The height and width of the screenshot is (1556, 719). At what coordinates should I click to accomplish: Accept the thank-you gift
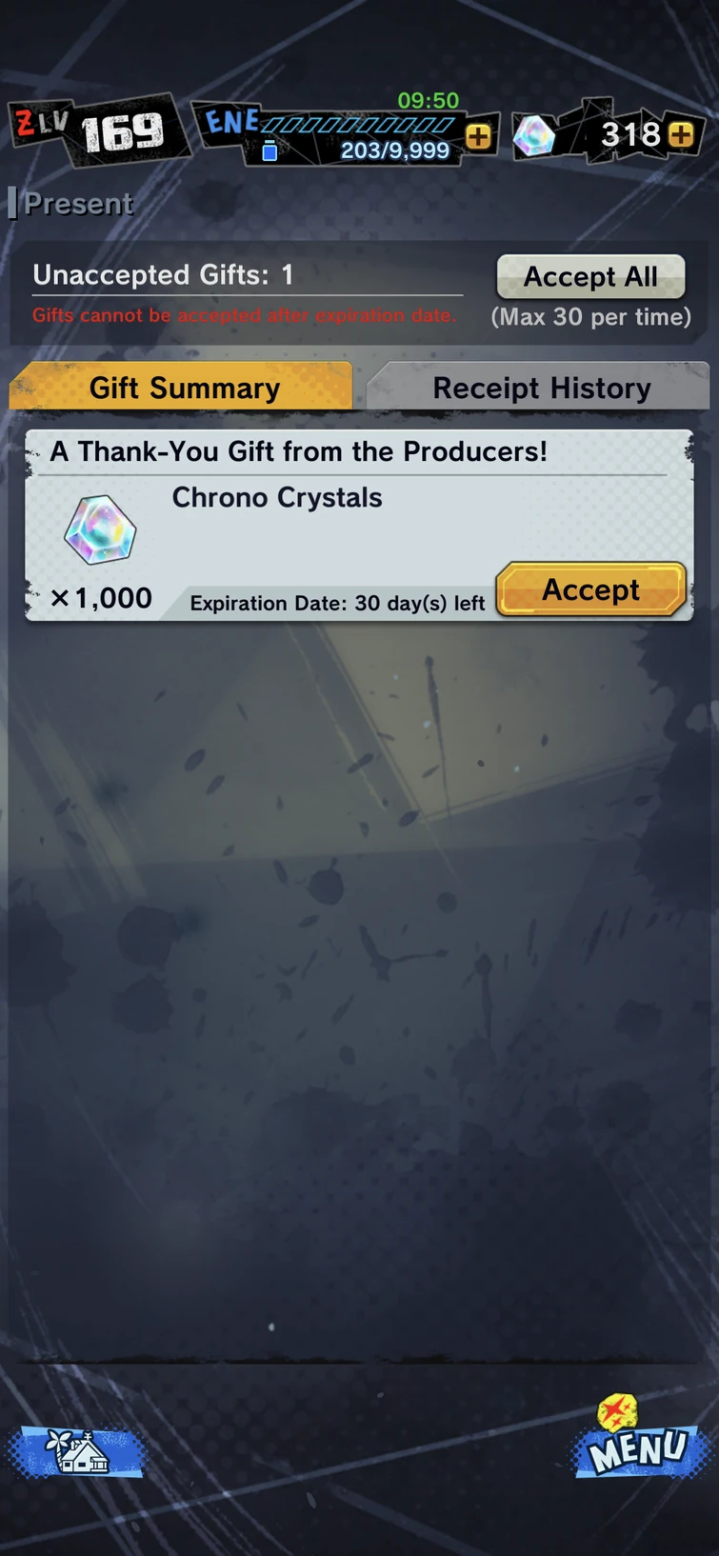click(x=590, y=589)
